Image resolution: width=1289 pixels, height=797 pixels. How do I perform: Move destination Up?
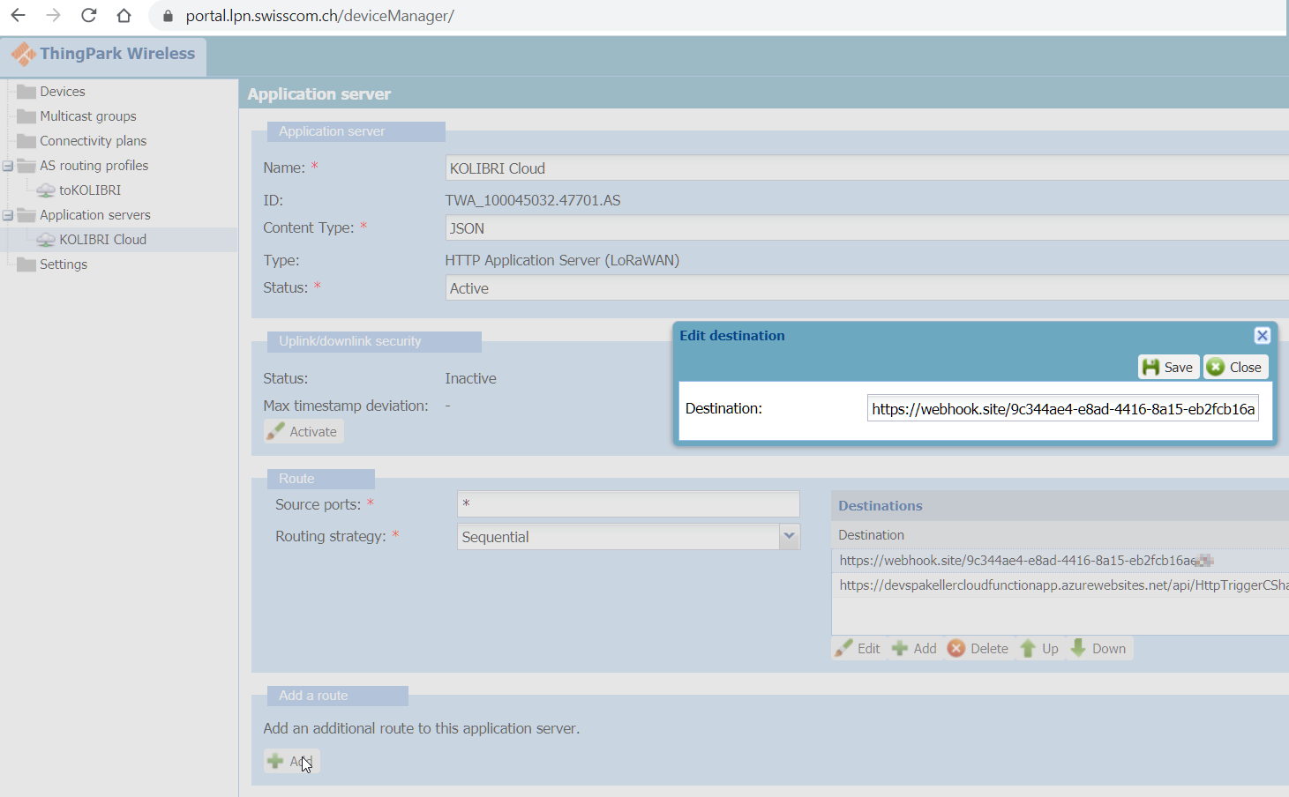[1039, 648]
